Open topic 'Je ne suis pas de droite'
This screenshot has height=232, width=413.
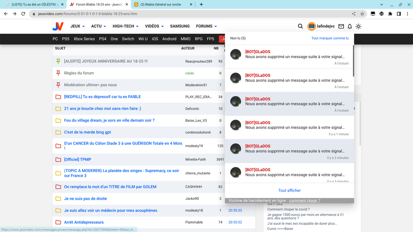(x=86, y=199)
